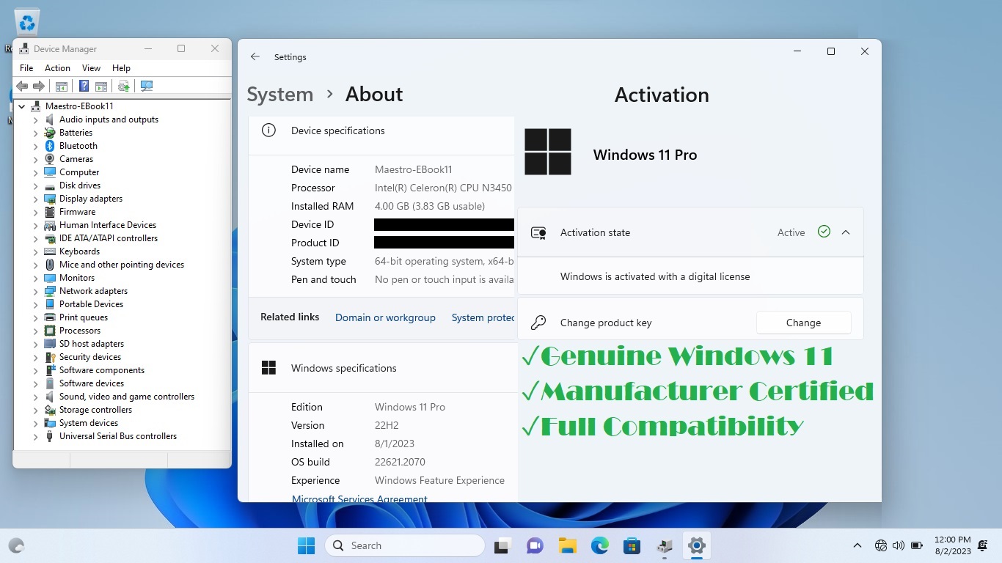The height and width of the screenshot is (563, 1002).
Task: Click the Change product key button
Action: 803,323
